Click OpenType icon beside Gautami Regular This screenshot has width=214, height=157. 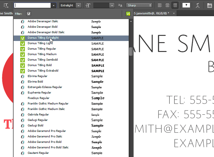[x=23, y=153]
